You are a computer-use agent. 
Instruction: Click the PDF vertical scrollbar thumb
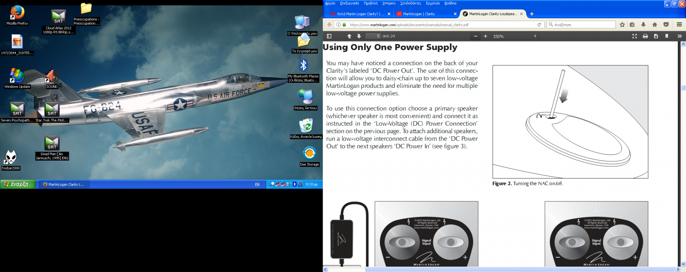coord(683,88)
